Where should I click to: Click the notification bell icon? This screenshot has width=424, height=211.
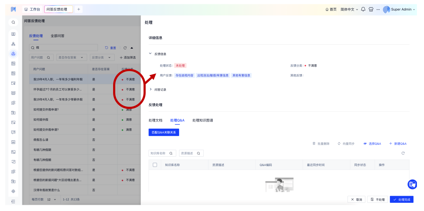[x=363, y=9]
